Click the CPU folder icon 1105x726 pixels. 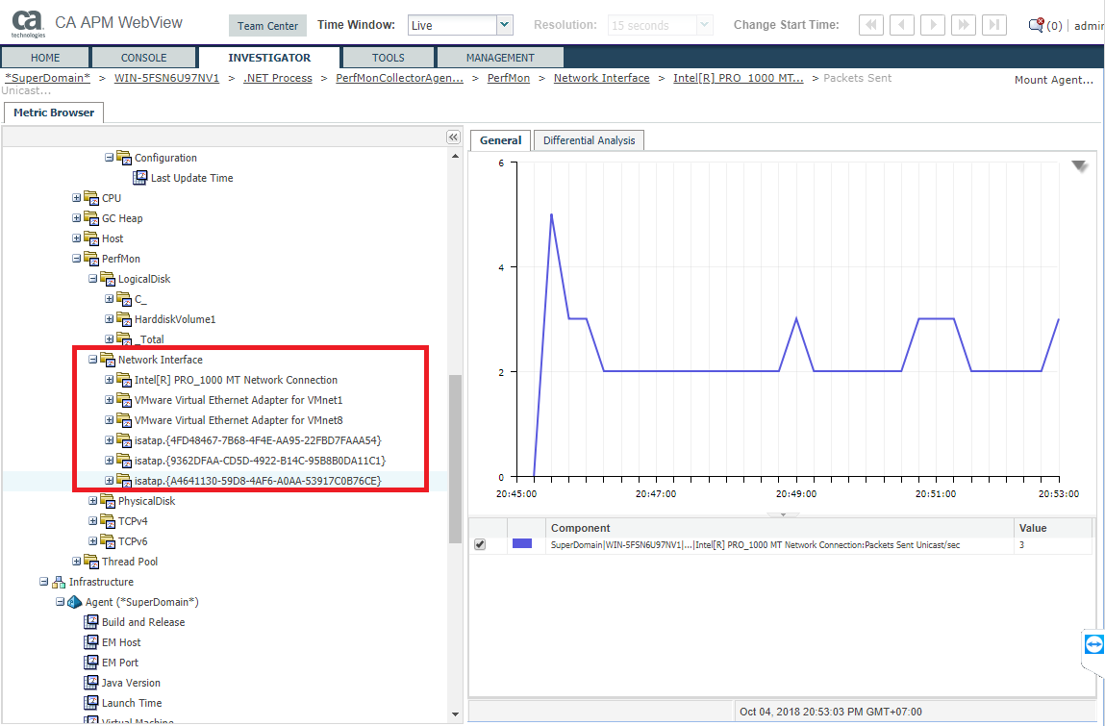pyautogui.click(x=91, y=198)
